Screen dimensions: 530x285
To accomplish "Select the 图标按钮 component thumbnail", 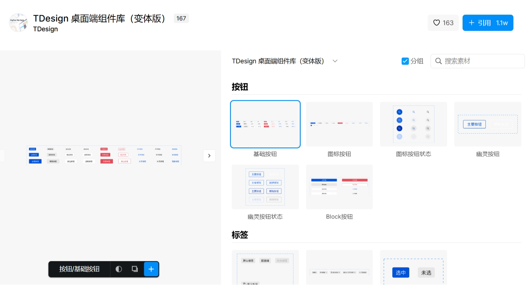I will pos(339,124).
